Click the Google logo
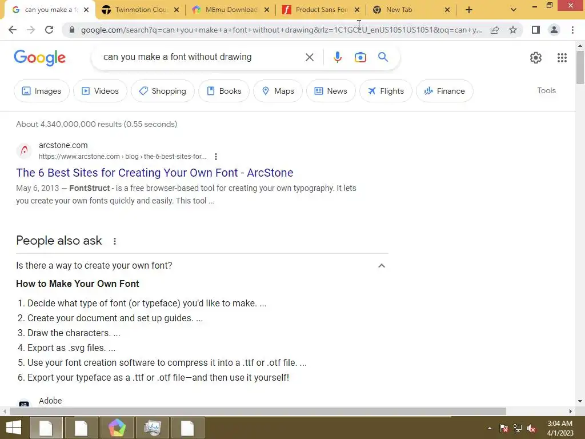Screen dimensions: 585x439 click(x=39, y=58)
